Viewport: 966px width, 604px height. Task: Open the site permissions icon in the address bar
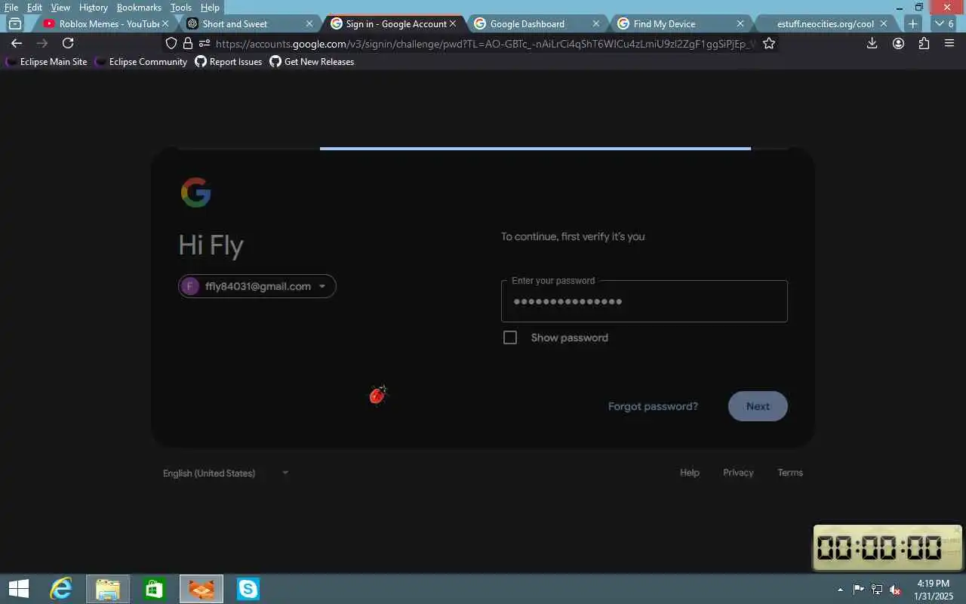(204, 43)
